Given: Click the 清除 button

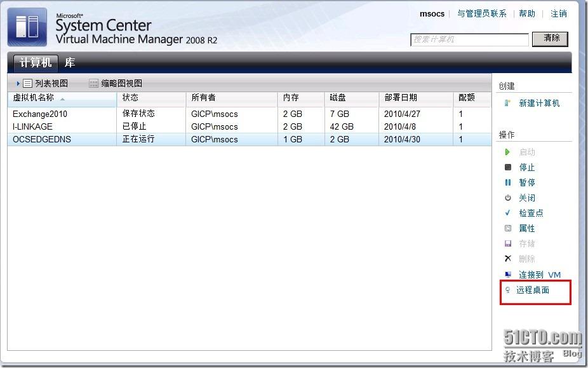Looking at the screenshot, I should coord(550,39).
